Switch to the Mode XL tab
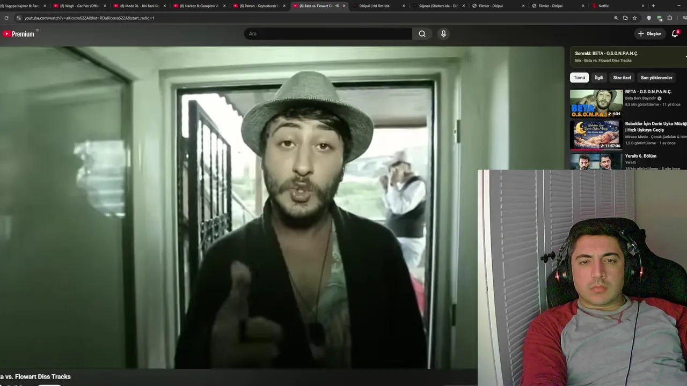687x386 pixels. point(140,6)
